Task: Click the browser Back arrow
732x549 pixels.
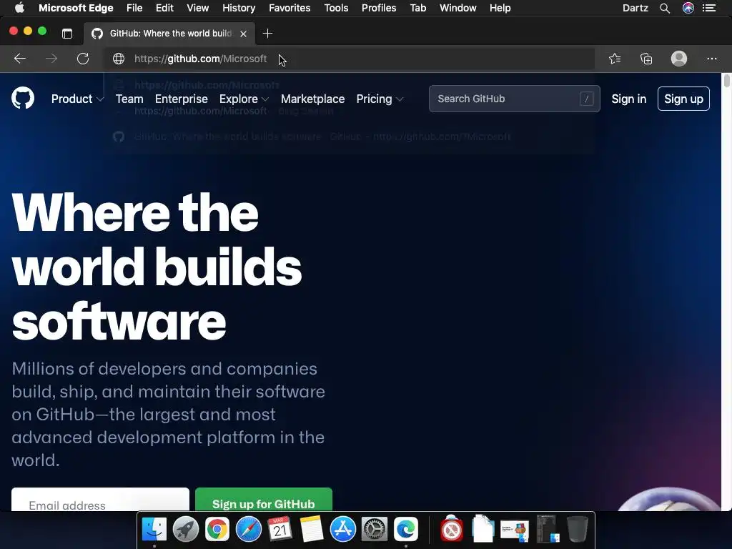Action: point(20,59)
